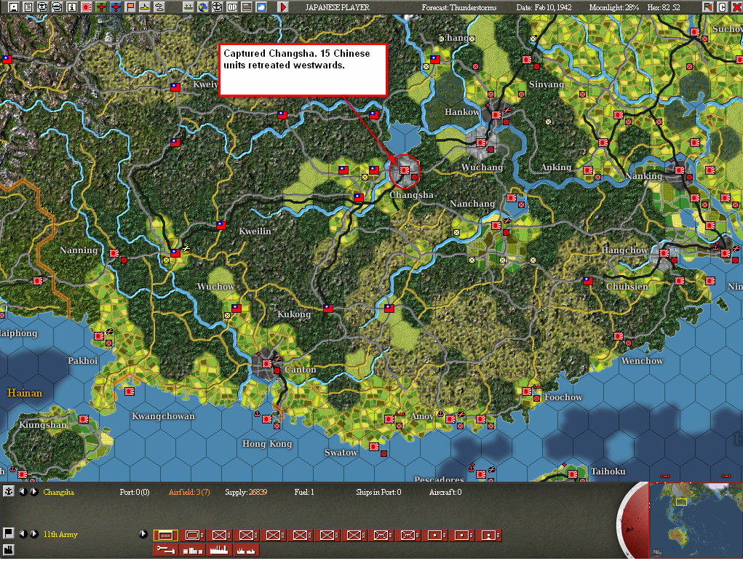Select the last unit icon in unit row

(x=489, y=536)
